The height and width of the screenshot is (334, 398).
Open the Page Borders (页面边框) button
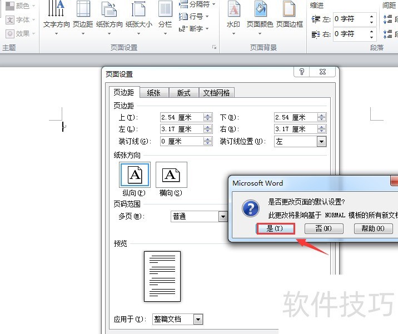pos(290,15)
